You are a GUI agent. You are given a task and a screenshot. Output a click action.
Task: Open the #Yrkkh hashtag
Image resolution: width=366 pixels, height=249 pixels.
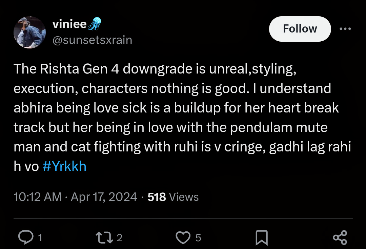(x=64, y=166)
